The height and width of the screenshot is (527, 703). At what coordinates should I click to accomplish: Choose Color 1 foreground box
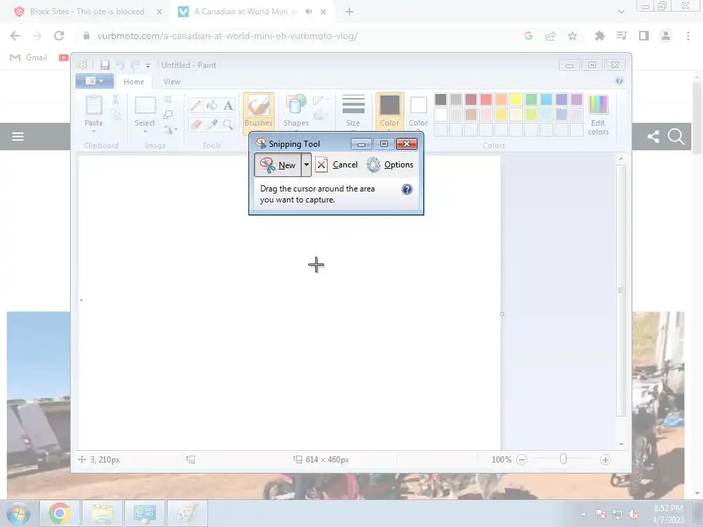pos(390,112)
